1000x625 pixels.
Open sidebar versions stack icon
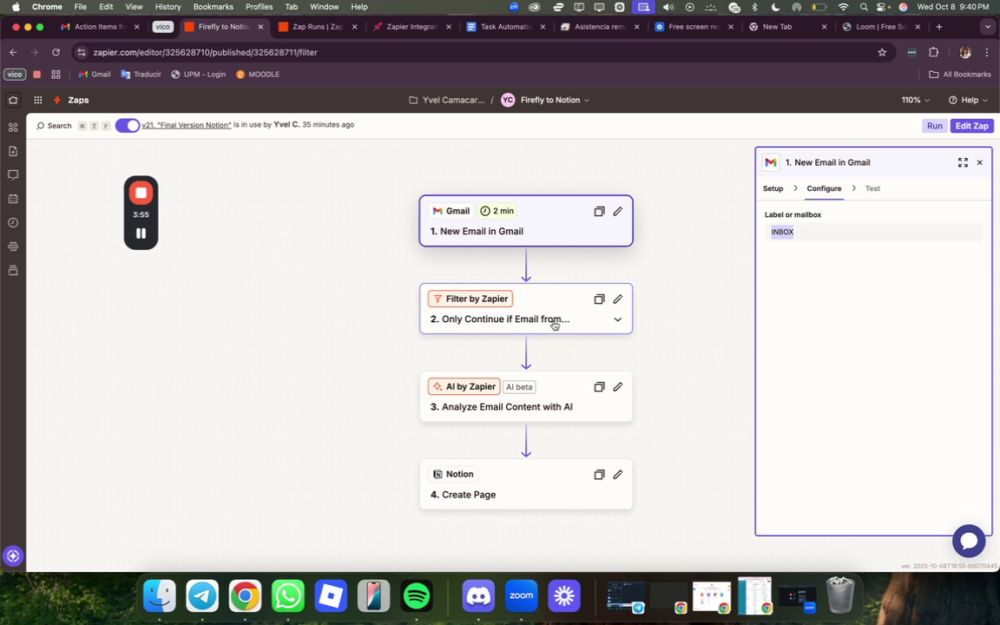pos(13,271)
